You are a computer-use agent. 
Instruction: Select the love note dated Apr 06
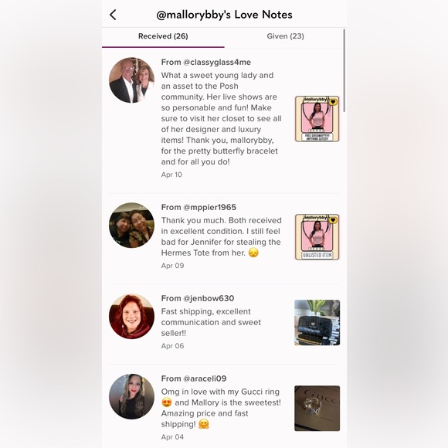tap(224, 324)
